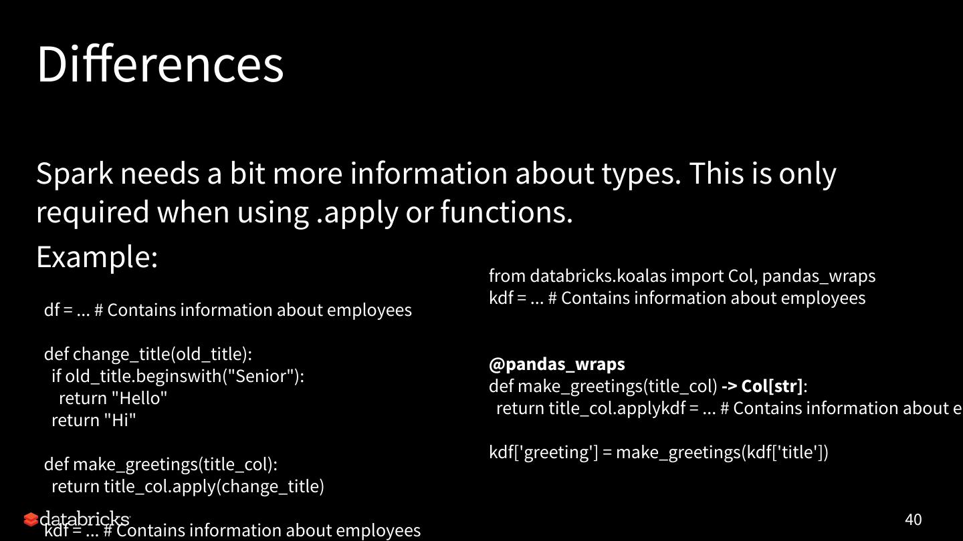Image resolution: width=963 pixels, height=541 pixels.
Task: Click the bold @pandas_wraps decorator
Action: 557,364
